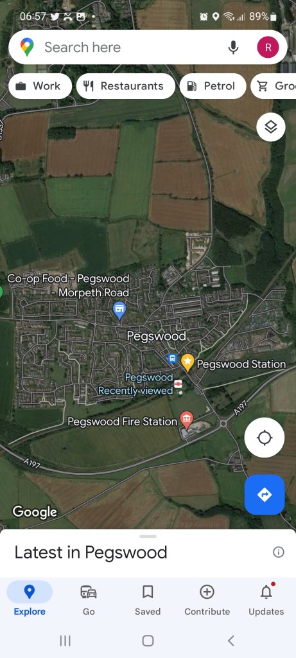Image resolution: width=296 pixels, height=658 pixels.
Task: Select the starred Pegswood Station pin
Action: pos(187,362)
